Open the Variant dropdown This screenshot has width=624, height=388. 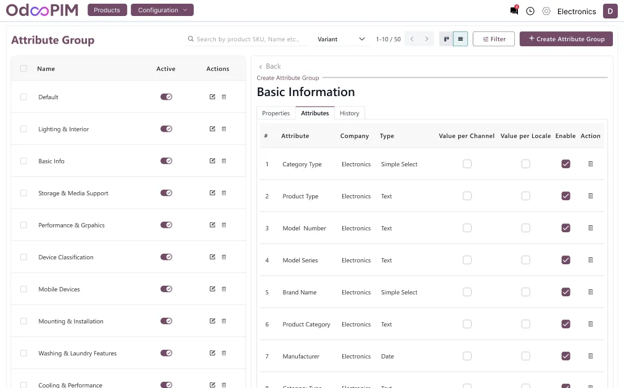click(341, 39)
